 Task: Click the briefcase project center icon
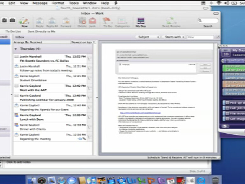tap(12, 20)
